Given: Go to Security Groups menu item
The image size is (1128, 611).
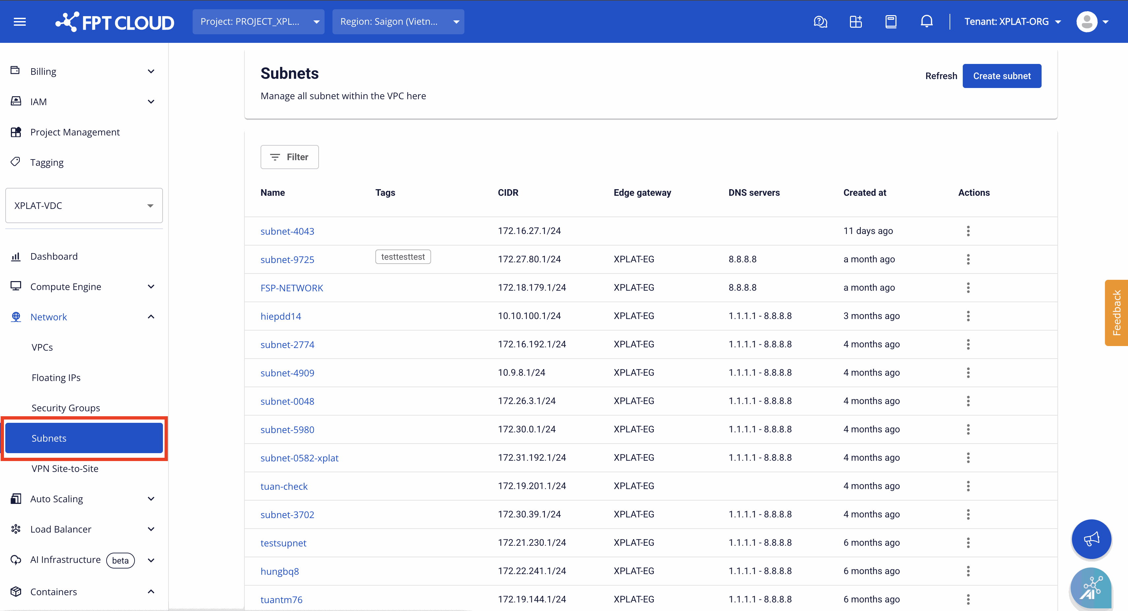Looking at the screenshot, I should (66, 407).
